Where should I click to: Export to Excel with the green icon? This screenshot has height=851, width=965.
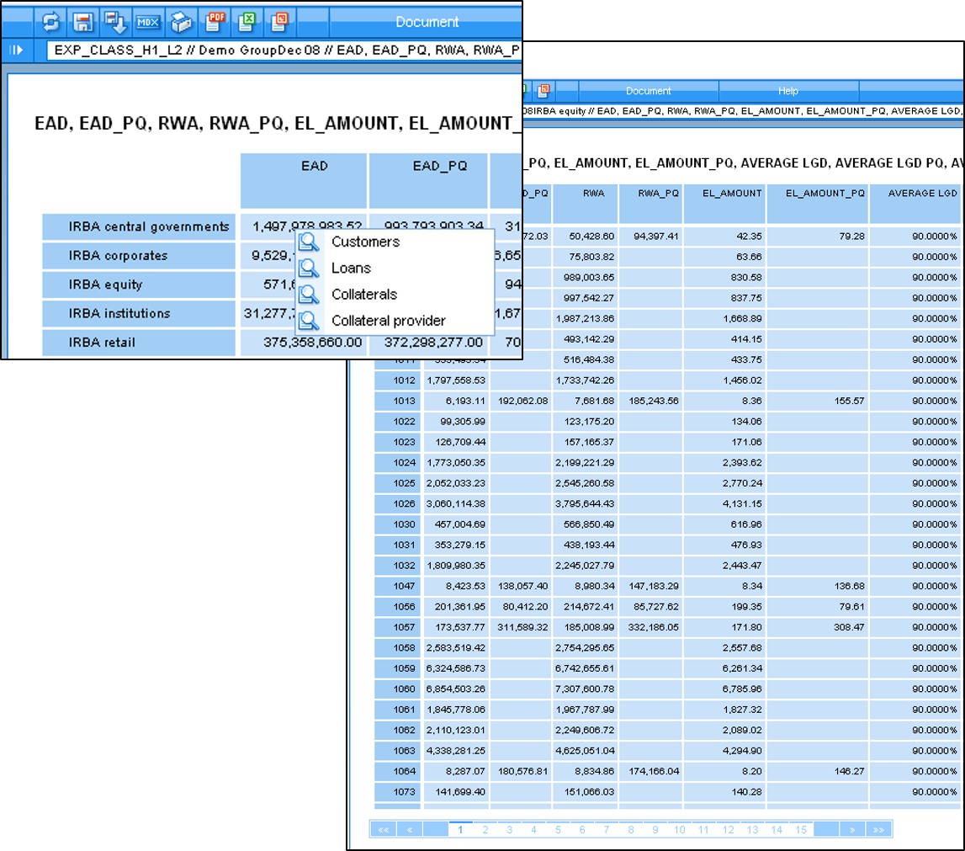pos(247,20)
